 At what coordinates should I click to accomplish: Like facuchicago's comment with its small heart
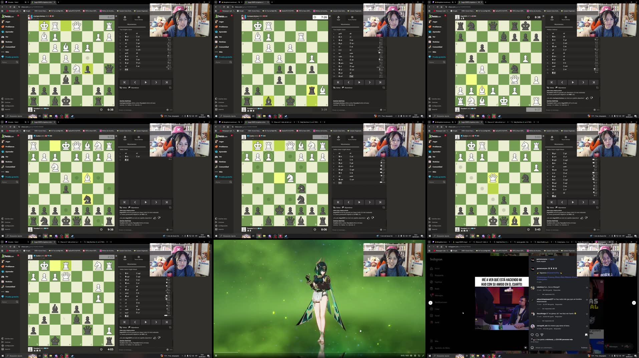(587, 314)
